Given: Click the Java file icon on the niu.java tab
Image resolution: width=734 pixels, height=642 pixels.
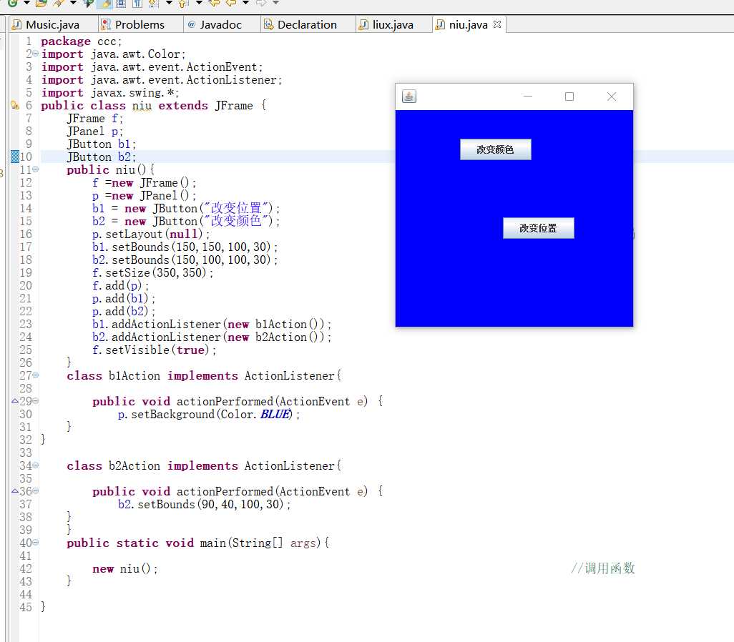Looking at the screenshot, I should [x=440, y=24].
